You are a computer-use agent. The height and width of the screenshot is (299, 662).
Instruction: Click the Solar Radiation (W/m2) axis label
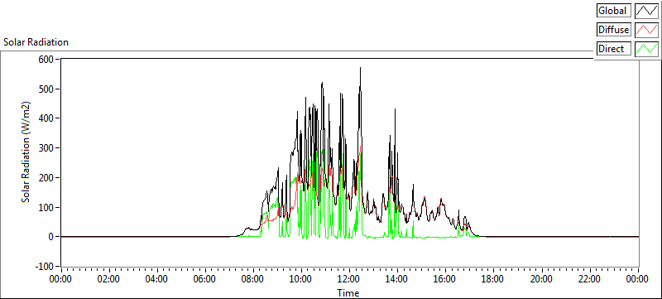tap(26, 152)
